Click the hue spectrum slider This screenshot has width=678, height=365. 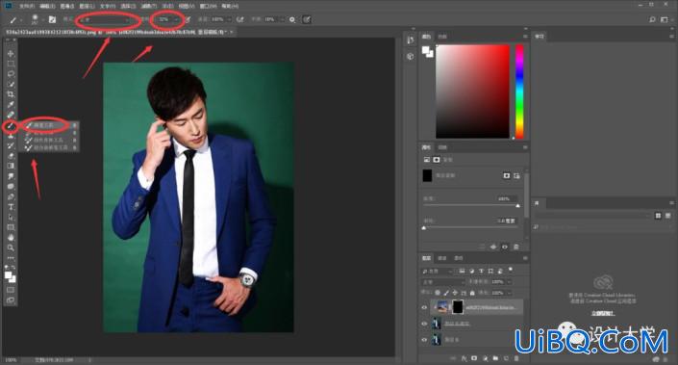[x=519, y=91]
